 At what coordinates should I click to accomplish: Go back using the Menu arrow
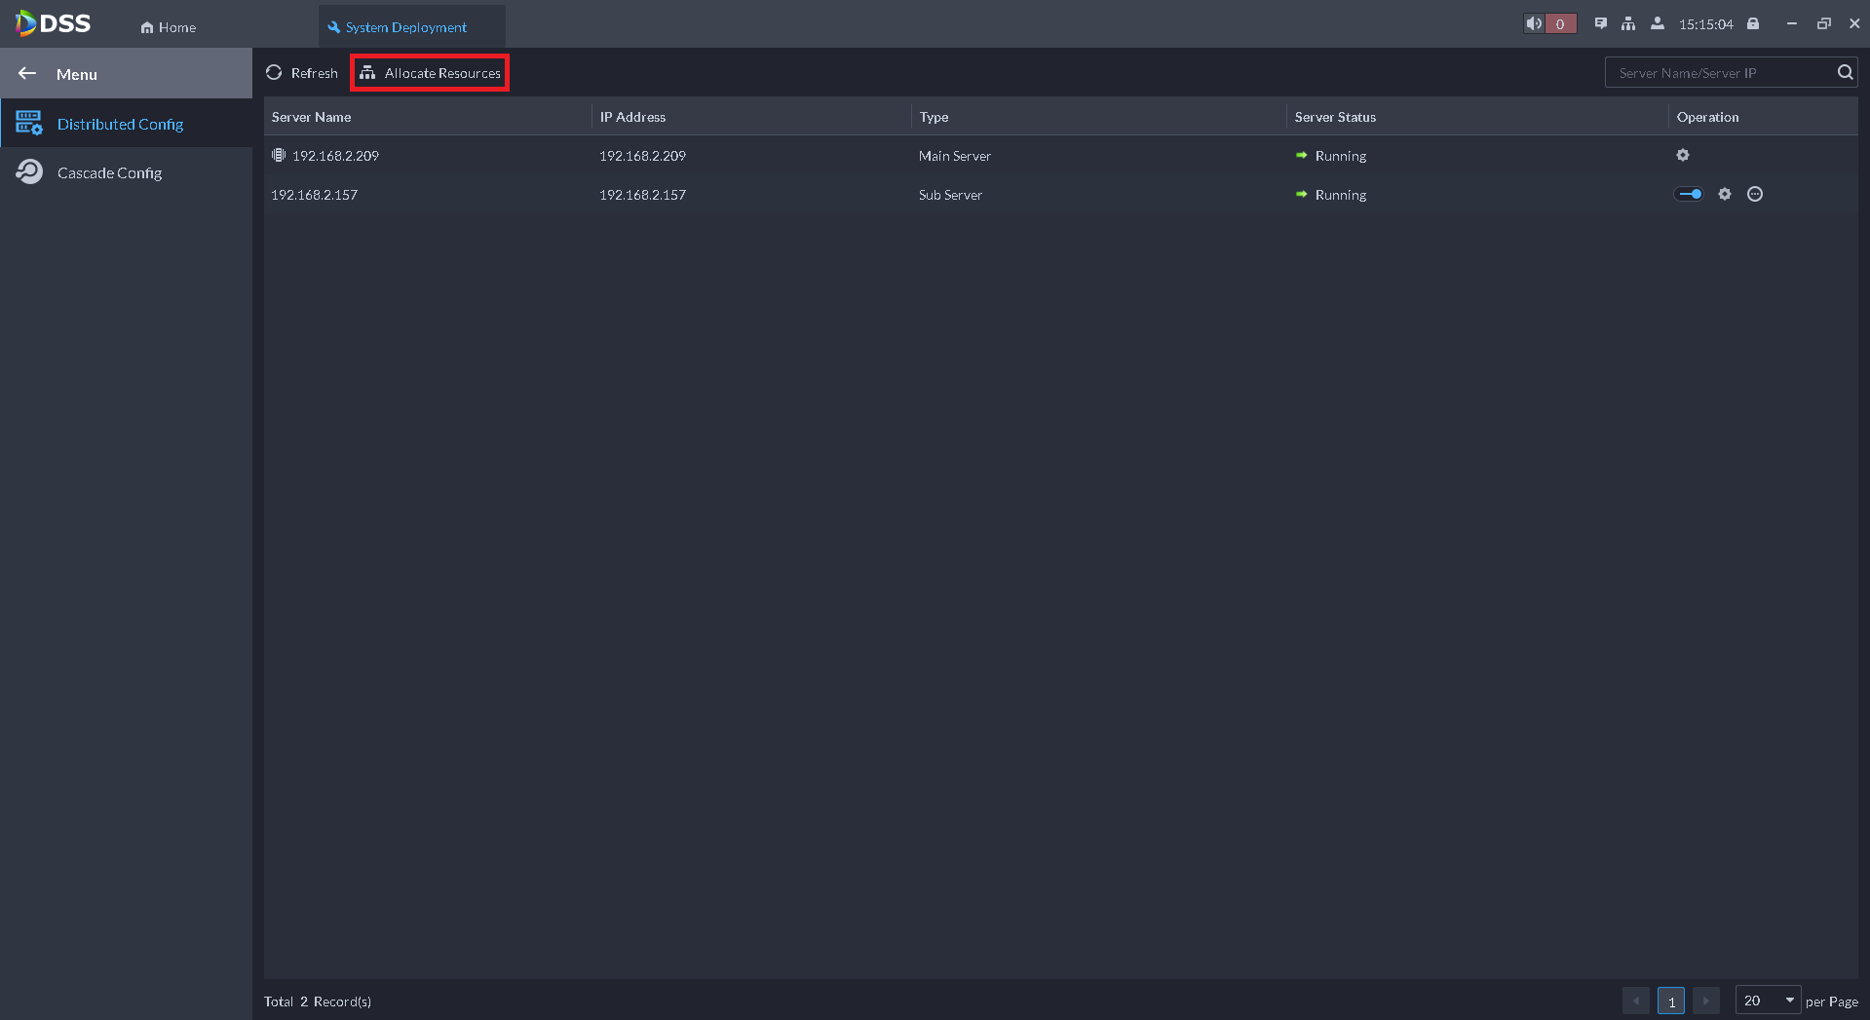pyautogui.click(x=27, y=74)
